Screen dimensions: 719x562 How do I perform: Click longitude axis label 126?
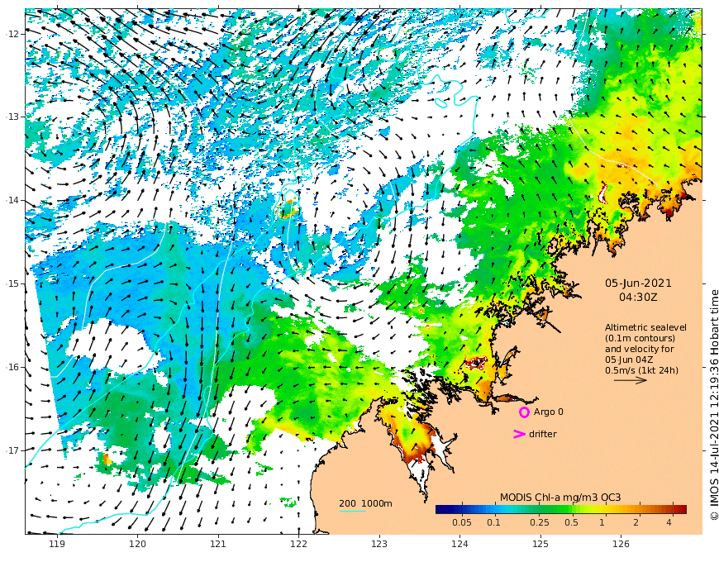pyautogui.click(x=621, y=544)
